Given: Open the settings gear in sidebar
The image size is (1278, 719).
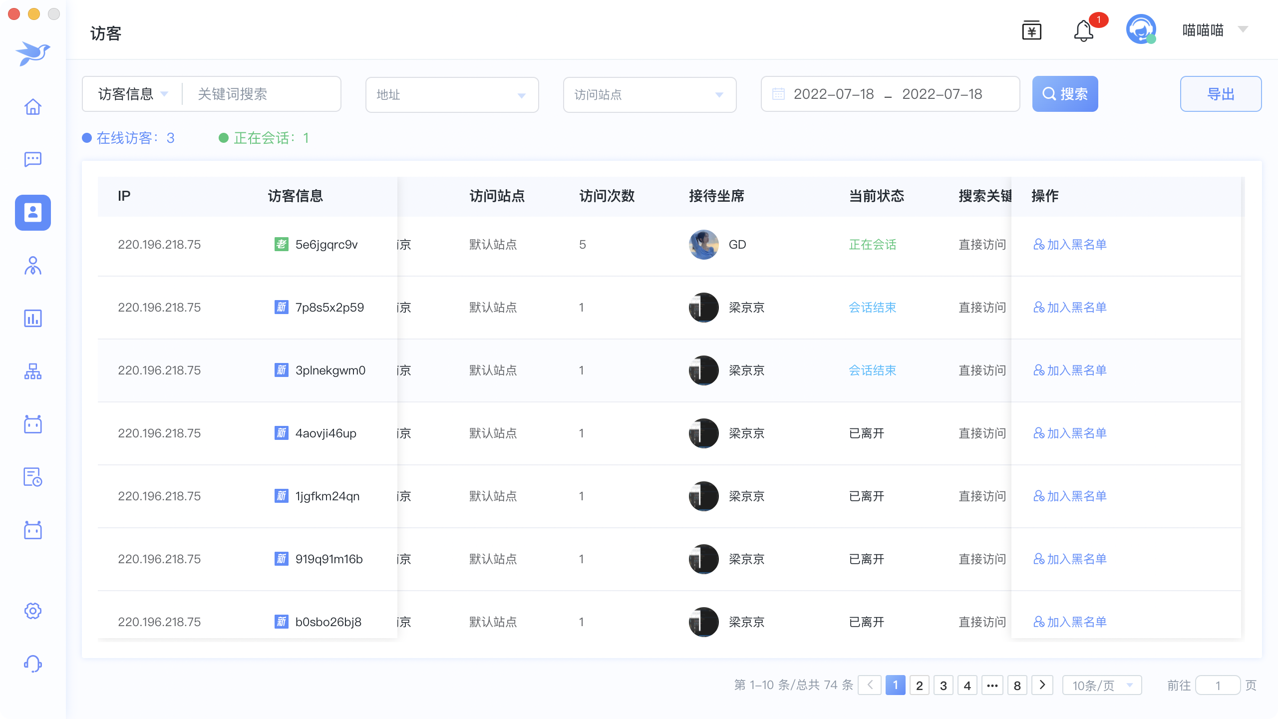Looking at the screenshot, I should pyautogui.click(x=33, y=611).
